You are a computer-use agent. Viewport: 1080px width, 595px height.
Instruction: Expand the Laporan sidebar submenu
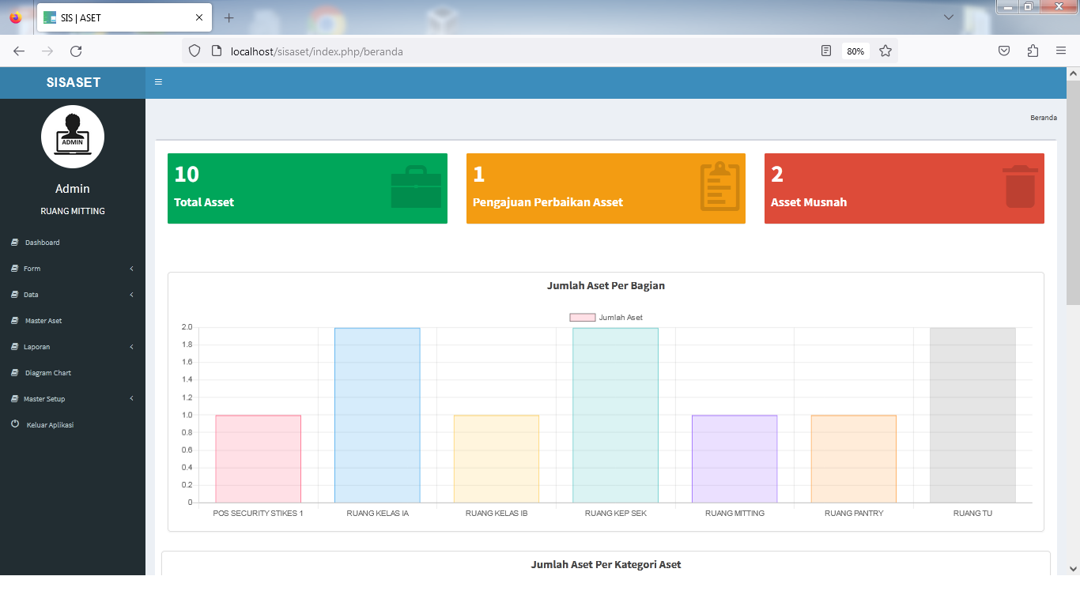[73, 347]
